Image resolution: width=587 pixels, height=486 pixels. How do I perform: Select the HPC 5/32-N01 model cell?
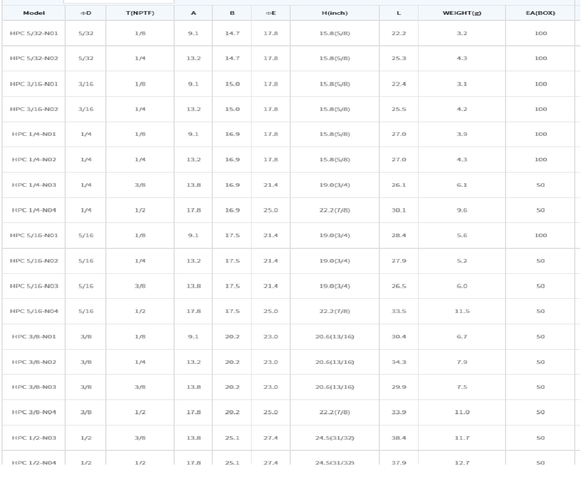click(x=34, y=33)
